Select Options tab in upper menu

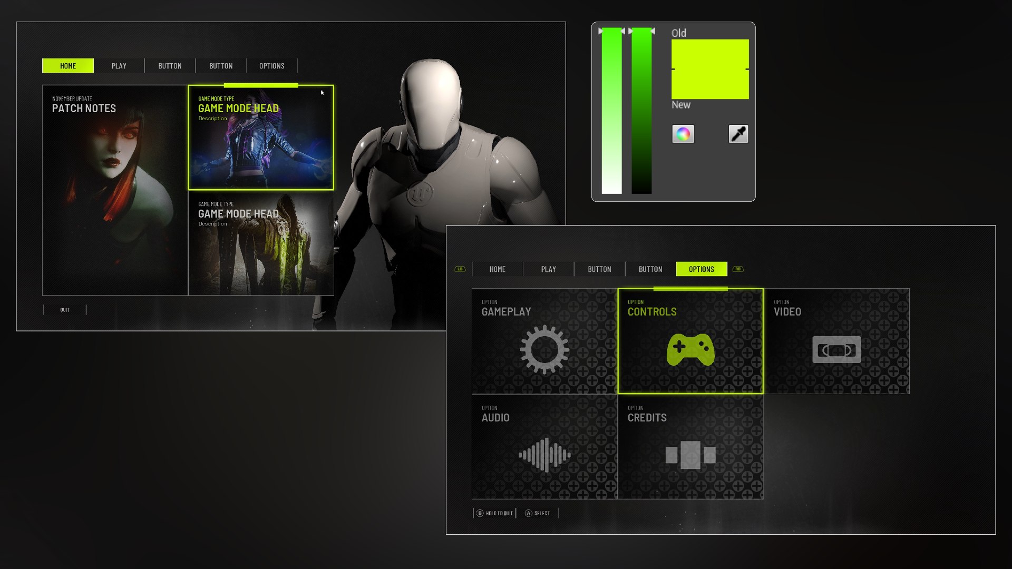pyautogui.click(x=272, y=66)
